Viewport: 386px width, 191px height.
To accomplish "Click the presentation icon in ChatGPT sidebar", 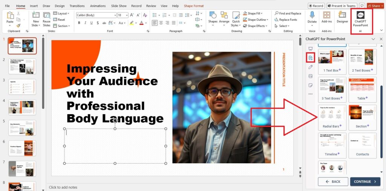I will tap(311, 49).
